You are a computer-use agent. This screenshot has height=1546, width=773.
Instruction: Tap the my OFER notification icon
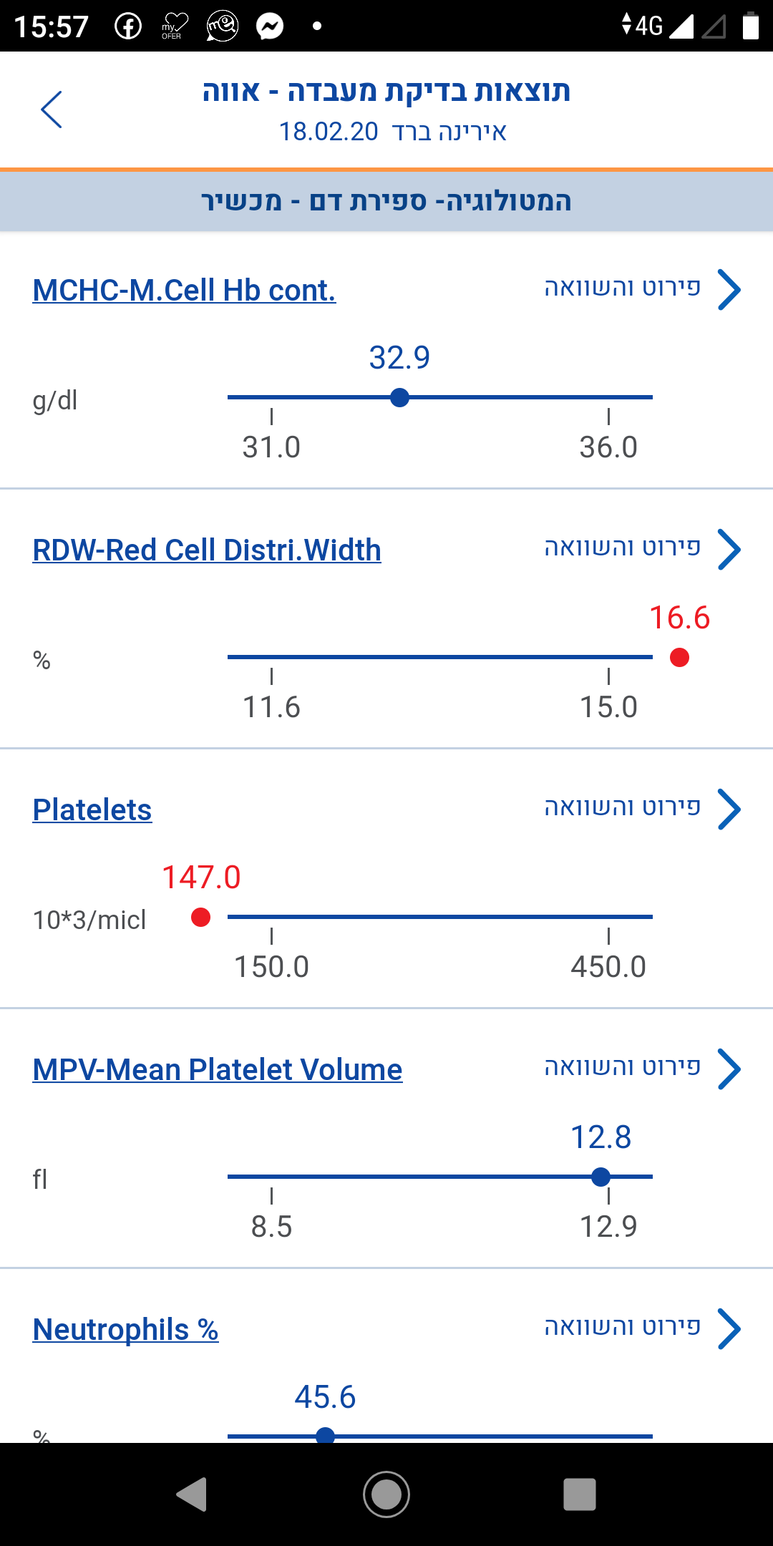tap(174, 26)
